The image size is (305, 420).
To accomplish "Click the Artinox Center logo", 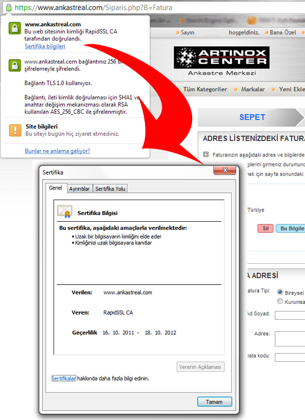I will point(222,61).
